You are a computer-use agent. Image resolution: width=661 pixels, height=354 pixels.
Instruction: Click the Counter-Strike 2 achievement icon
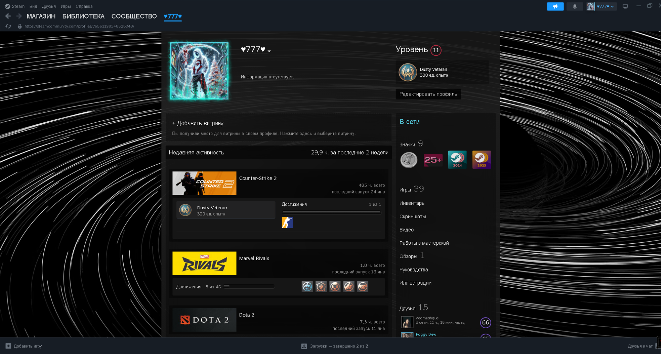(x=287, y=222)
